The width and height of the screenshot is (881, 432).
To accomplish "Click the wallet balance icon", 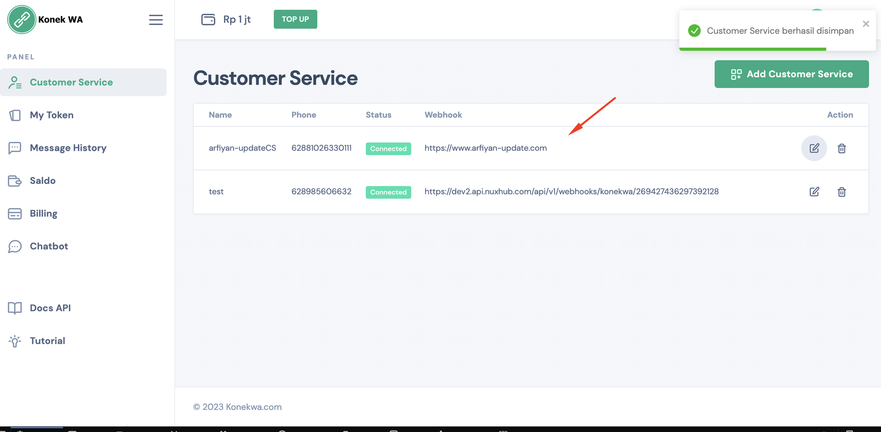I will [x=208, y=19].
